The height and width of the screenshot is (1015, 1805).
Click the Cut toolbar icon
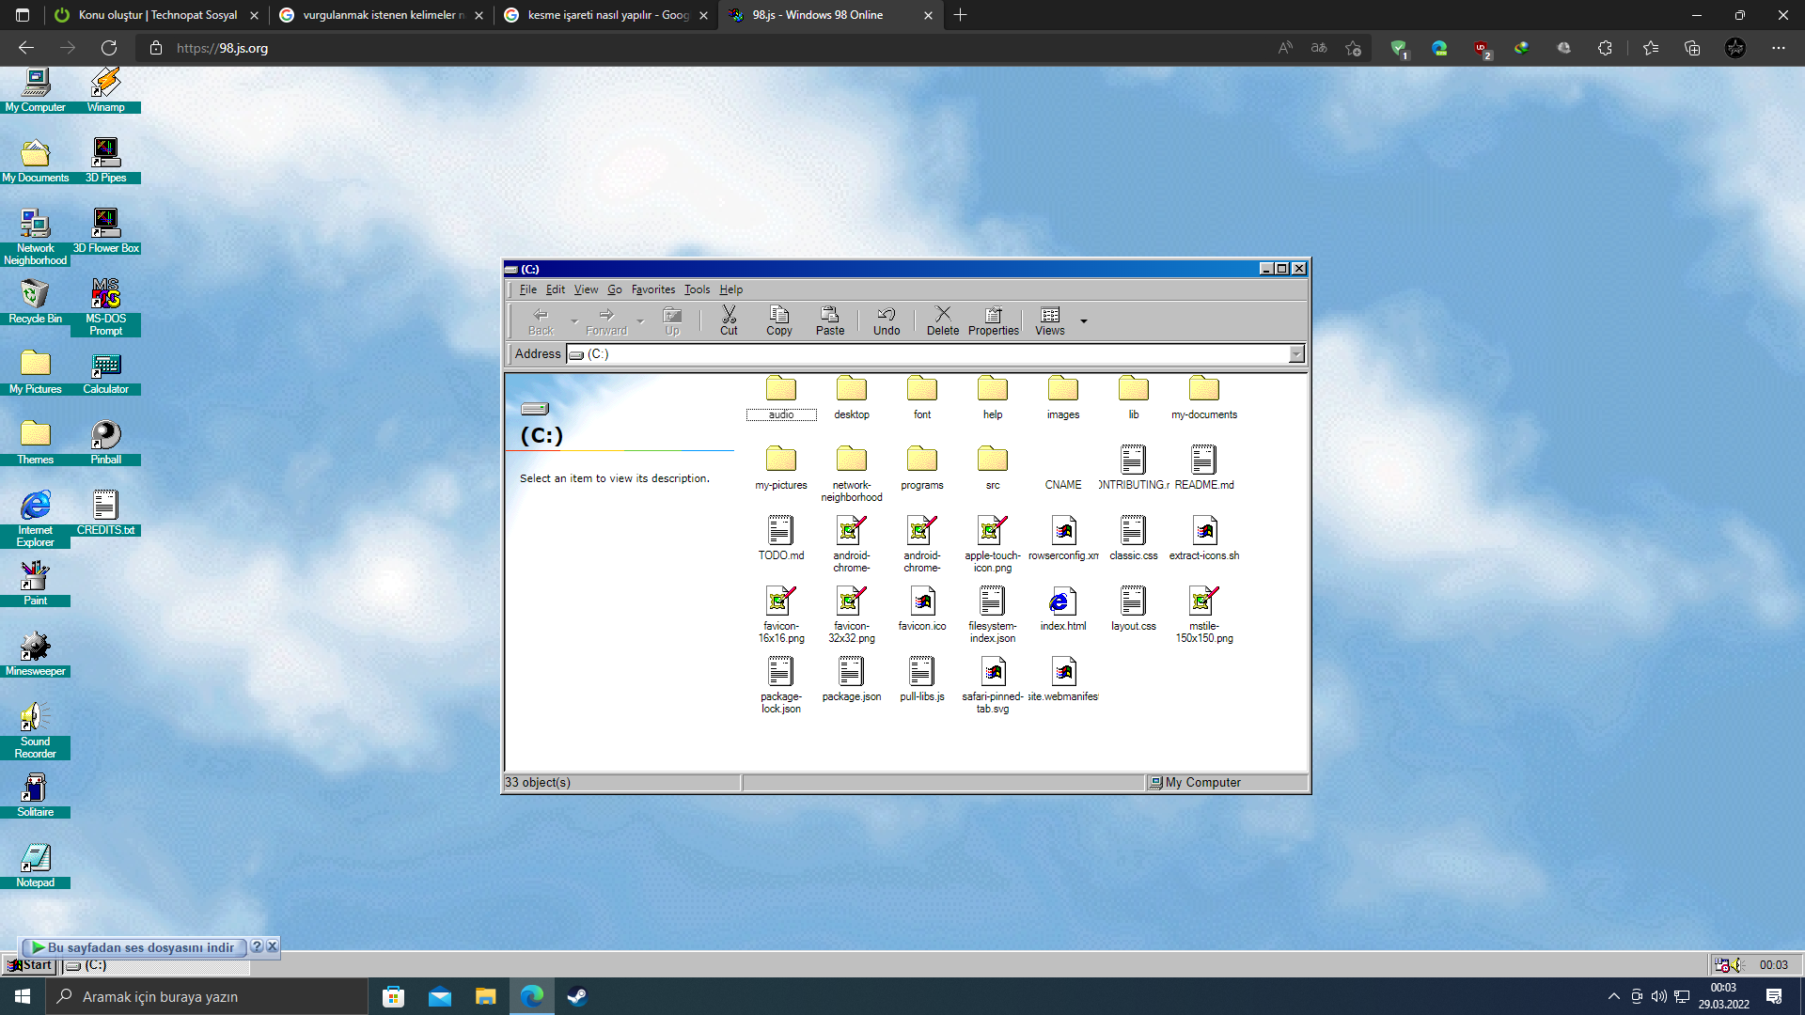pos(729,320)
